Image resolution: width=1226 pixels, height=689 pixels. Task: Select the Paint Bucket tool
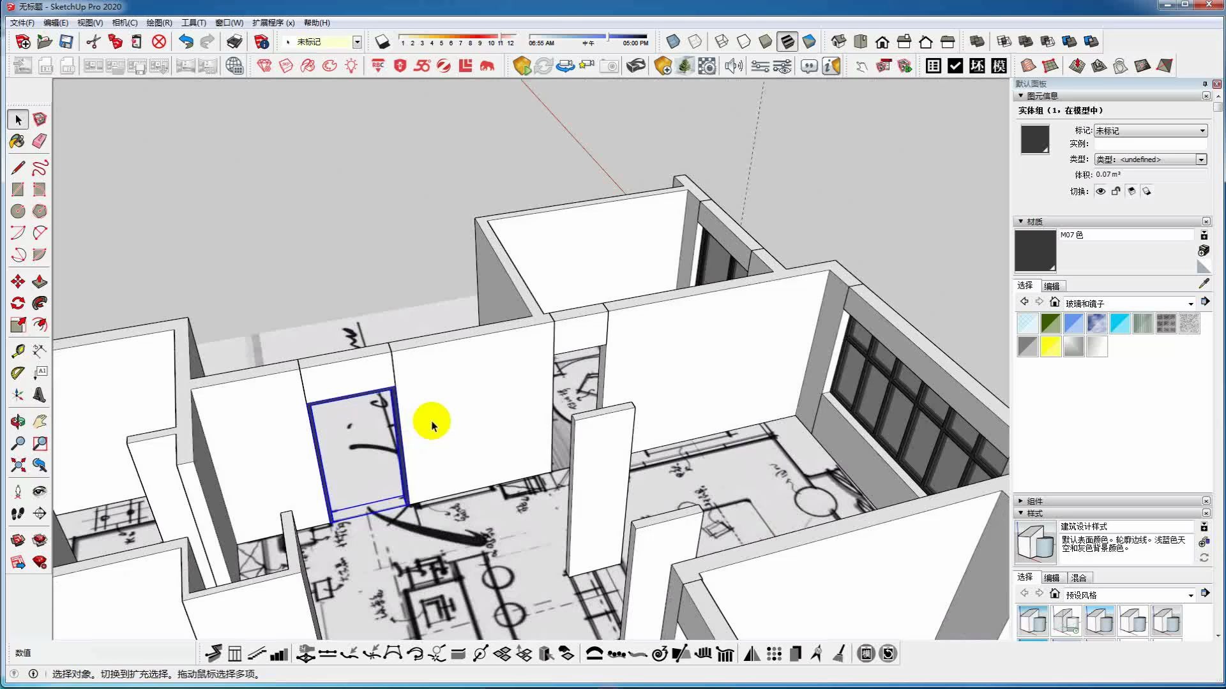(17, 141)
